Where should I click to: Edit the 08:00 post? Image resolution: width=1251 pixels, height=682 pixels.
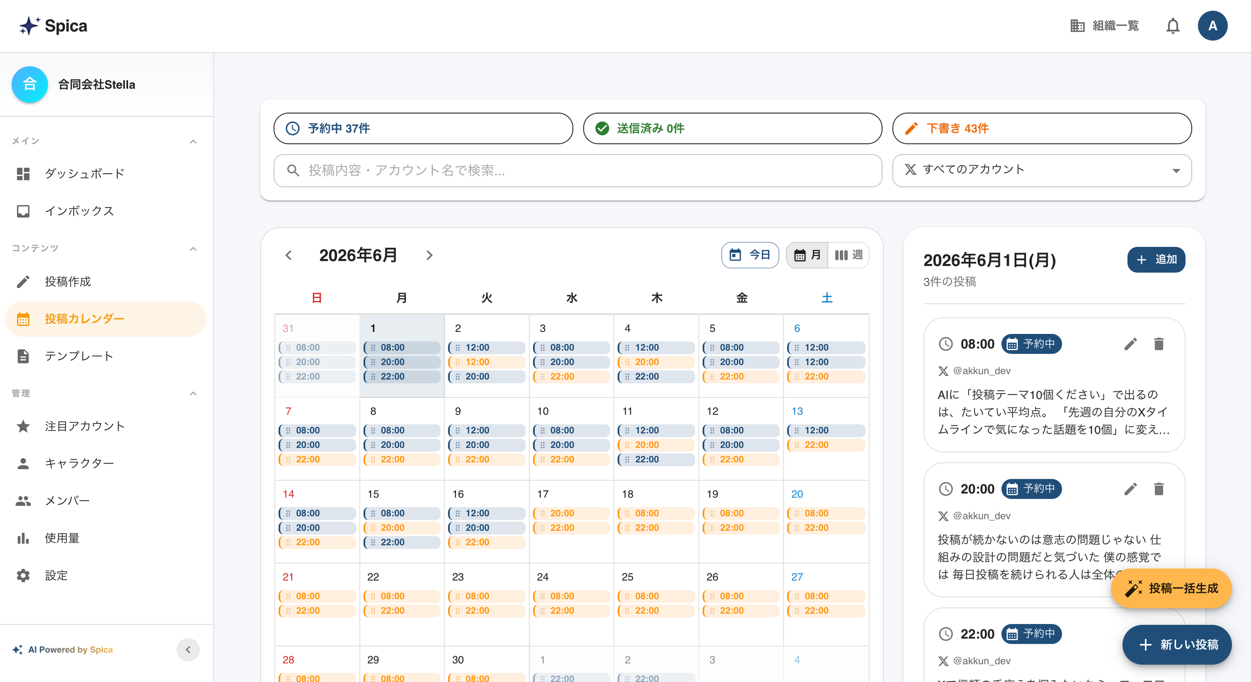click(x=1130, y=344)
